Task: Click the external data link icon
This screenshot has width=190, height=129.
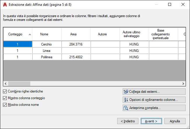Action: 126,92
